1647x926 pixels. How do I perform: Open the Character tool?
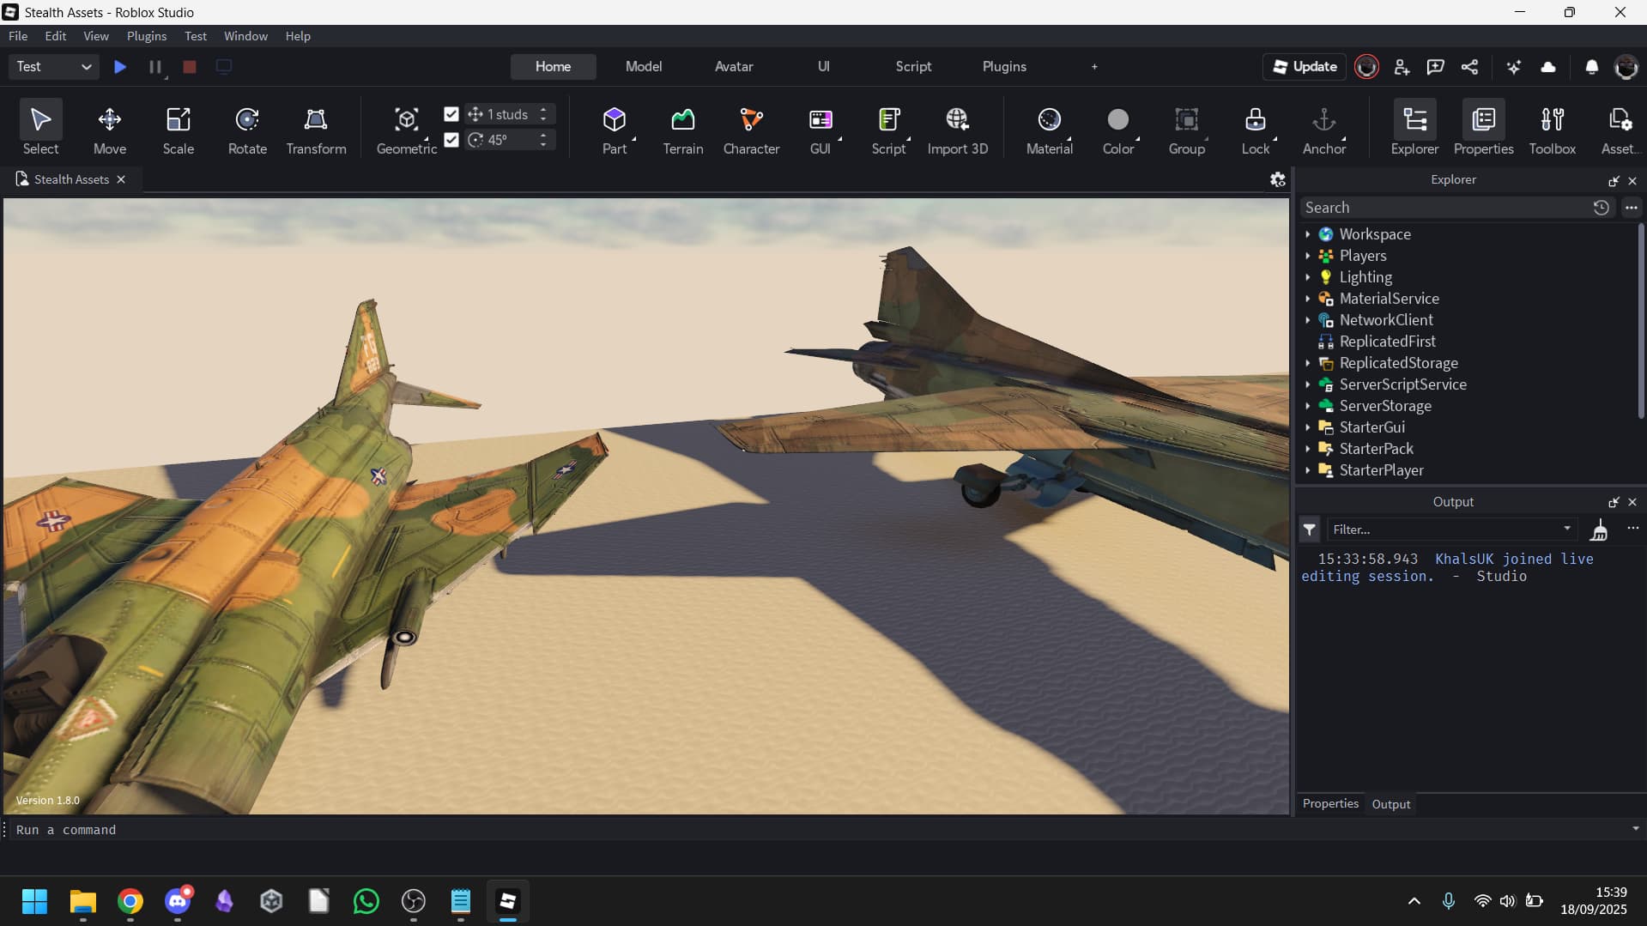tap(751, 129)
